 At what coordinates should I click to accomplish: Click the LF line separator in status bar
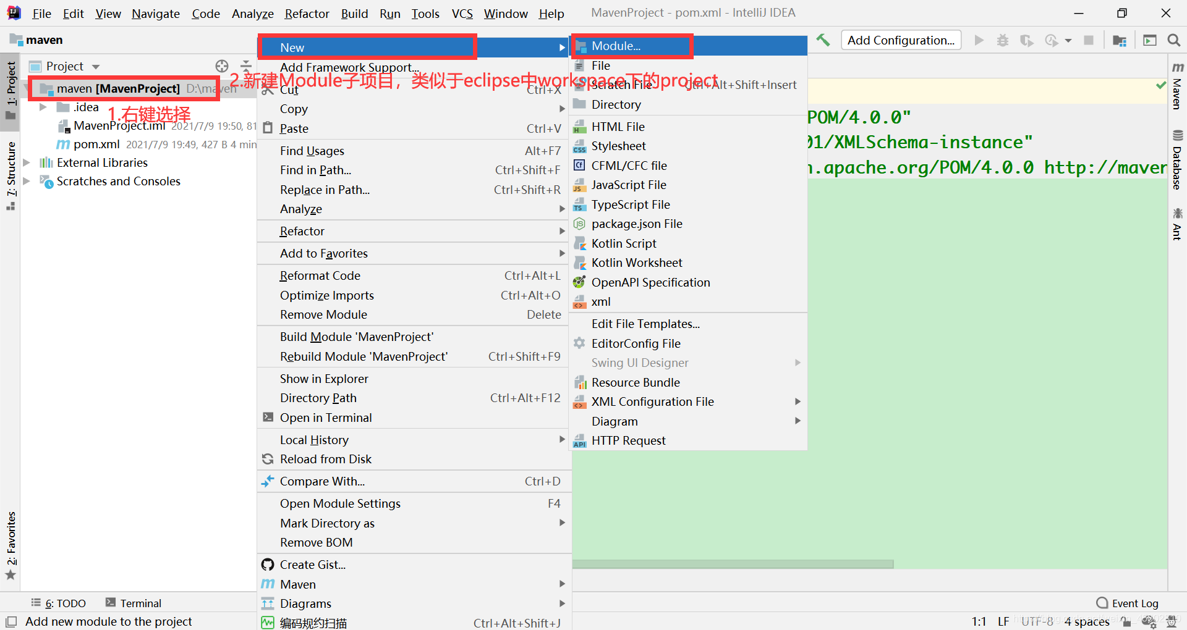click(1003, 621)
